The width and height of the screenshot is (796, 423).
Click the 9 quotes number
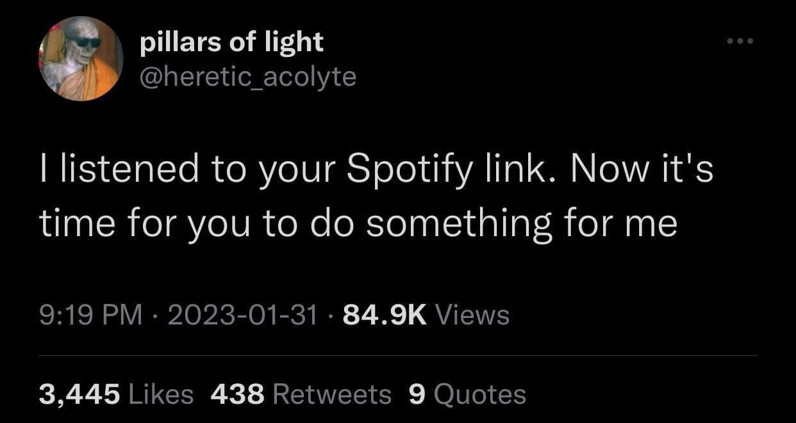click(x=416, y=394)
